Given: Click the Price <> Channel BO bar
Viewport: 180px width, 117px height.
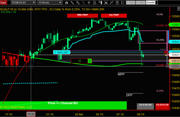Looking at the screenshot, I should coord(63,105).
